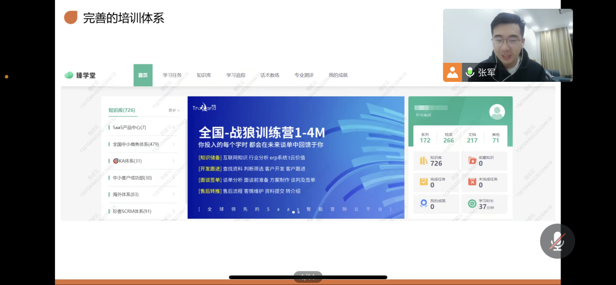Click the orange participant icon beside 张军
616x285 pixels.
452,73
